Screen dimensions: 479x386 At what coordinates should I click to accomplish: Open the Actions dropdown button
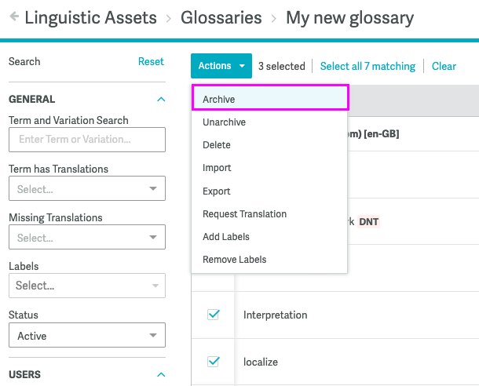point(221,66)
